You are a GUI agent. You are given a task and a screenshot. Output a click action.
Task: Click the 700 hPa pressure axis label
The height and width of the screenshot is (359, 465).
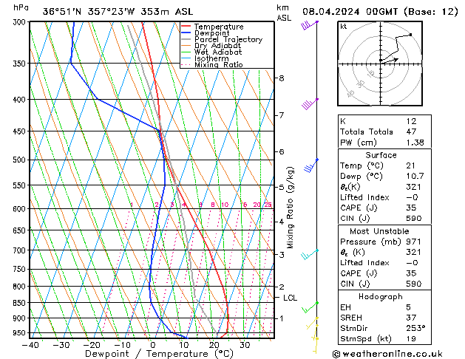pos(21,250)
